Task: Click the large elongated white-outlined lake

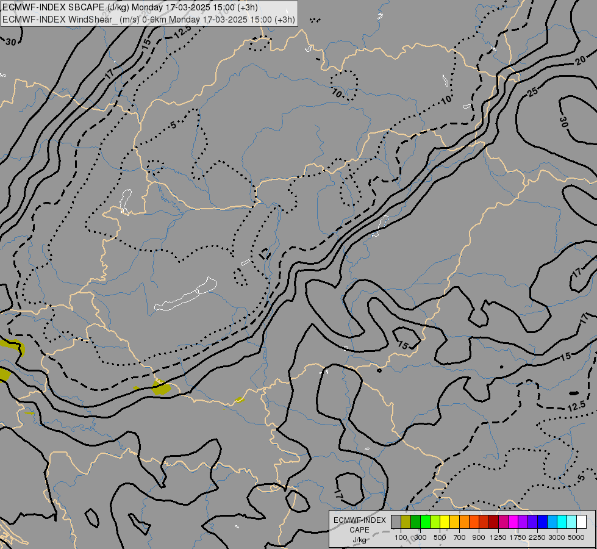Action: pyautogui.click(x=186, y=294)
